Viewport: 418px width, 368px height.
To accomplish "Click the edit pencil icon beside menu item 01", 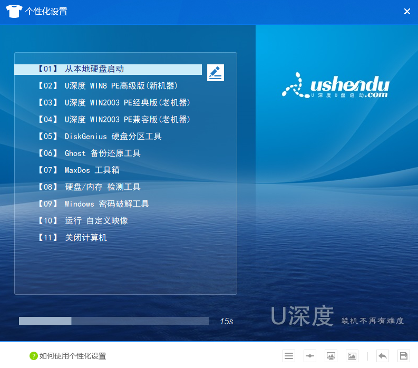I will point(216,73).
